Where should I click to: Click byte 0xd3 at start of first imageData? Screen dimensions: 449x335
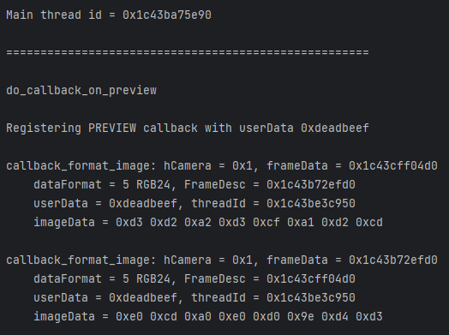129,223
